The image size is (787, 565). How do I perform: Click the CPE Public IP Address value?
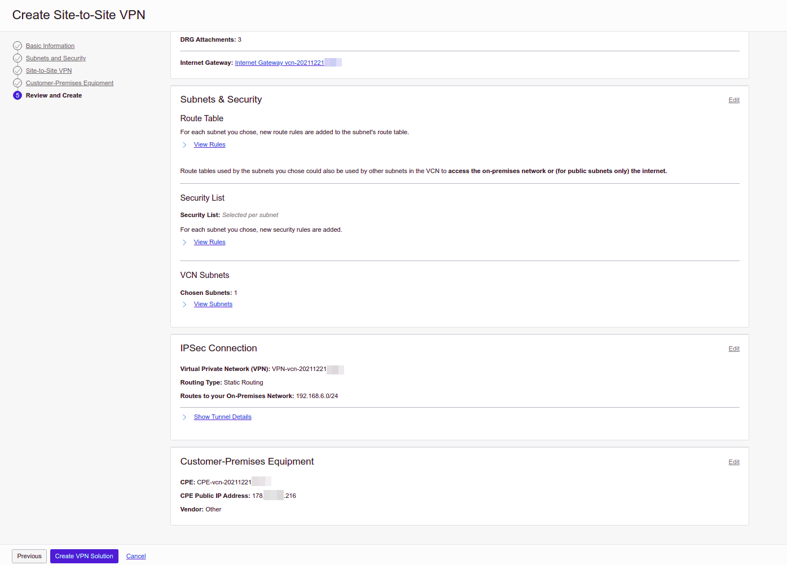274,496
